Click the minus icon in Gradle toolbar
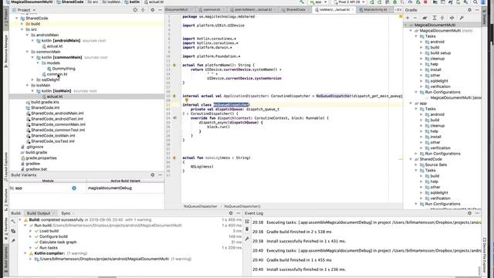 tap(415, 18)
